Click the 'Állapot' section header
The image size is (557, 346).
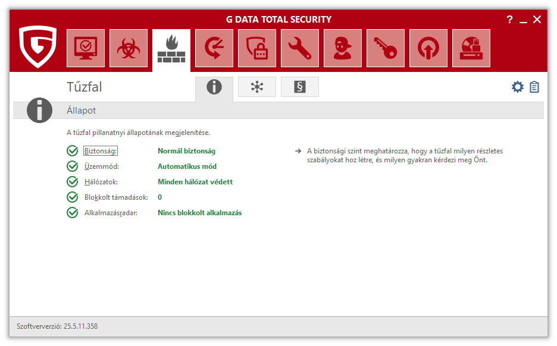(82, 111)
